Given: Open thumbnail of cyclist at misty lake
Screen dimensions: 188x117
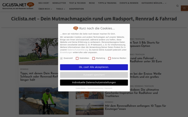Looking at the screenshot, I should [x=90, y=108].
